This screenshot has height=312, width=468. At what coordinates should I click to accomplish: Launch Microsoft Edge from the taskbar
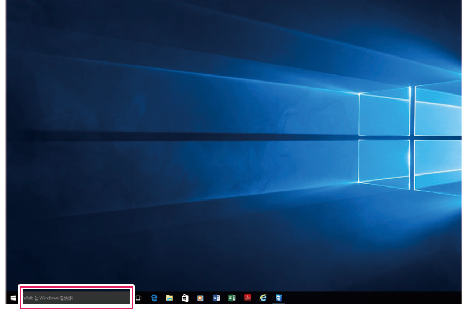154,298
